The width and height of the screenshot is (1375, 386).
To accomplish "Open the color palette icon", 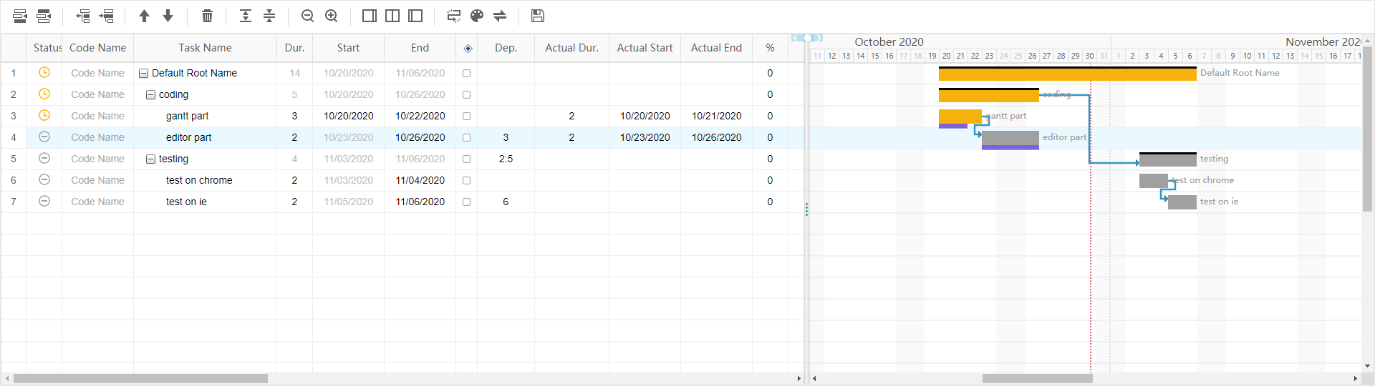I will click(x=477, y=16).
